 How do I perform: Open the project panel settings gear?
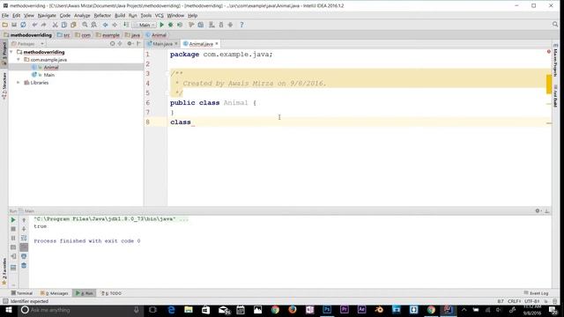[x=130, y=44]
